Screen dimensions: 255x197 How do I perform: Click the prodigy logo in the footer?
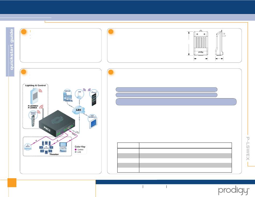[x=234, y=191]
